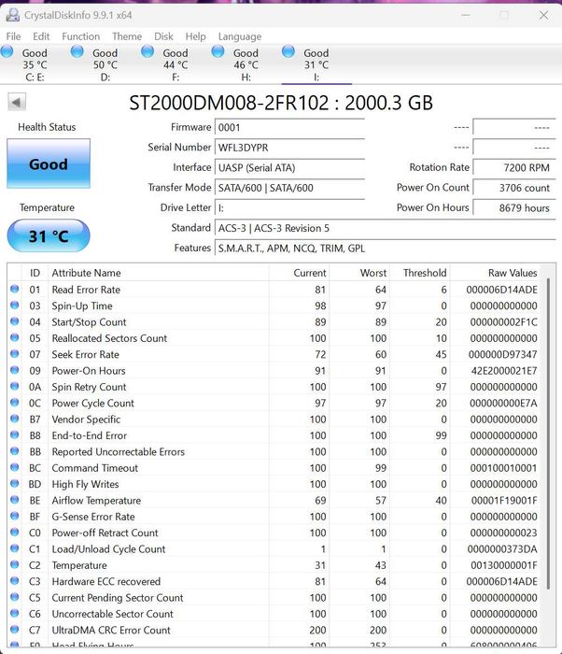Select the Hardware ECC recovered row
The width and height of the screenshot is (562, 654).
coord(274,581)
